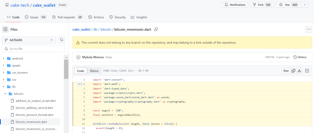Focus the Go to file input

(x=33, y=49)
